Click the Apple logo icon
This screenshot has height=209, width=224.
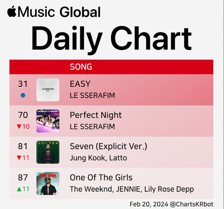click(12, 11)
